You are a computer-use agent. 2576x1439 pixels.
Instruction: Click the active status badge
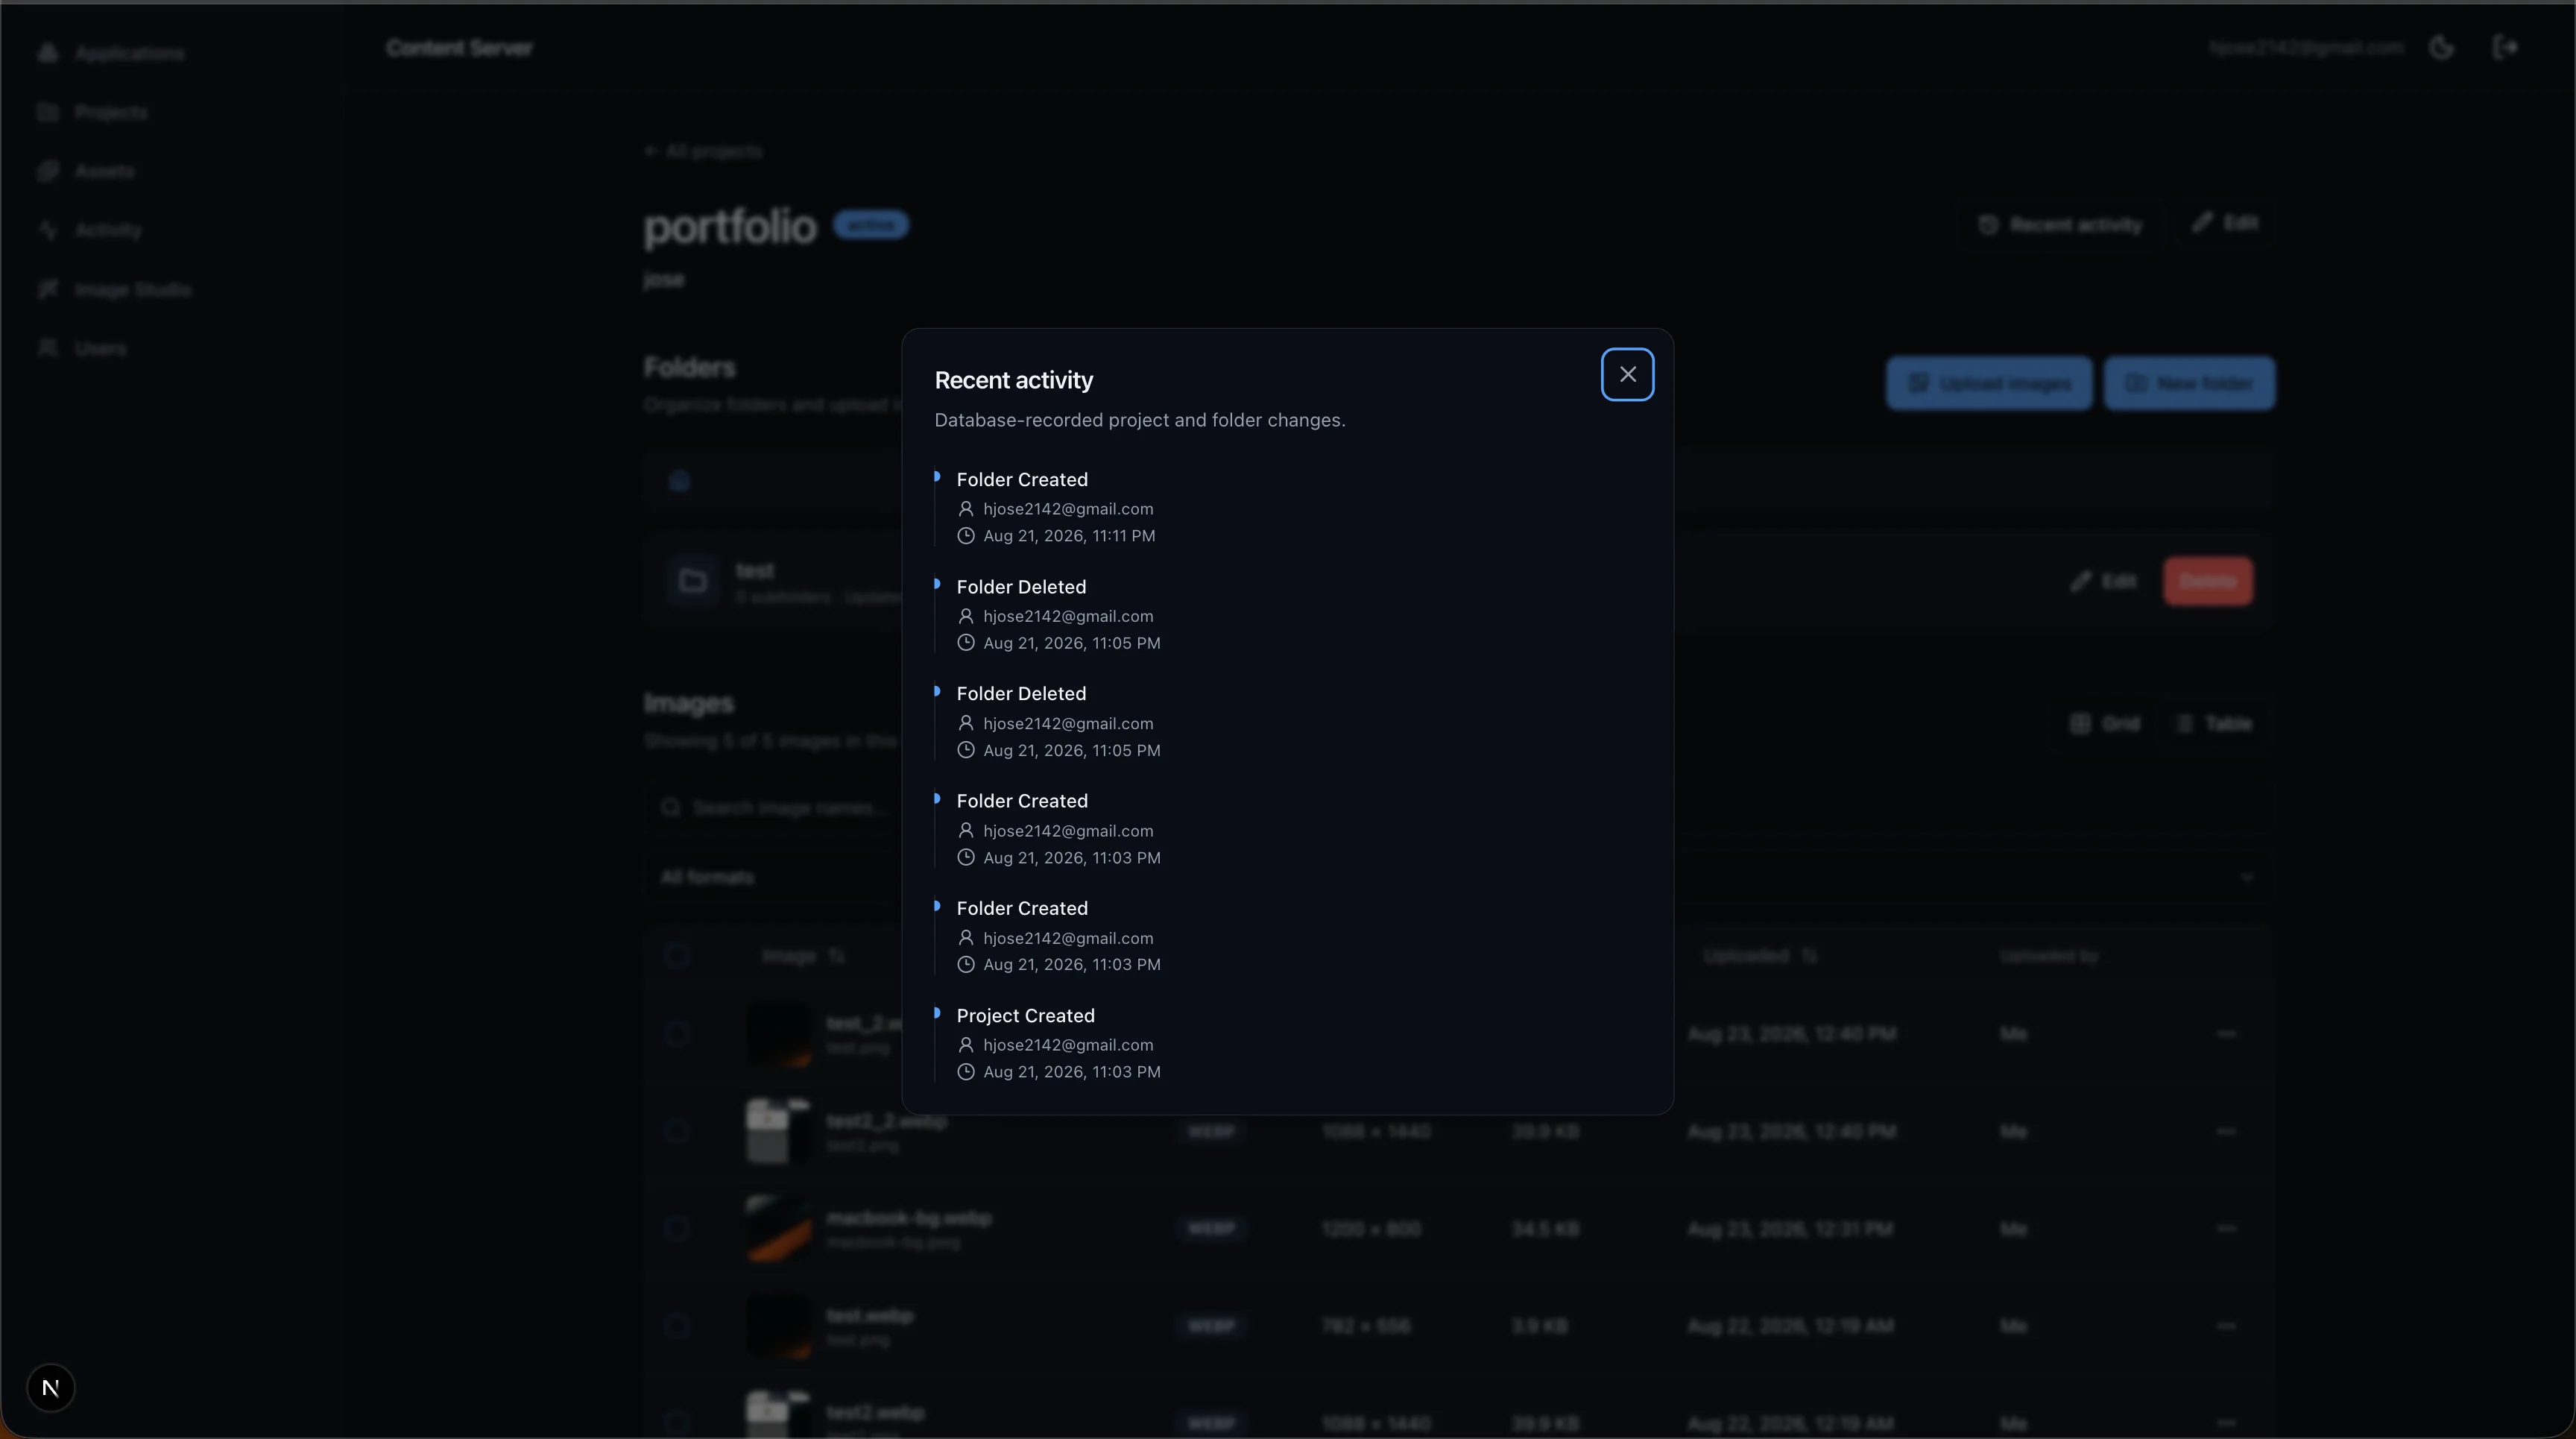point(871,224)
